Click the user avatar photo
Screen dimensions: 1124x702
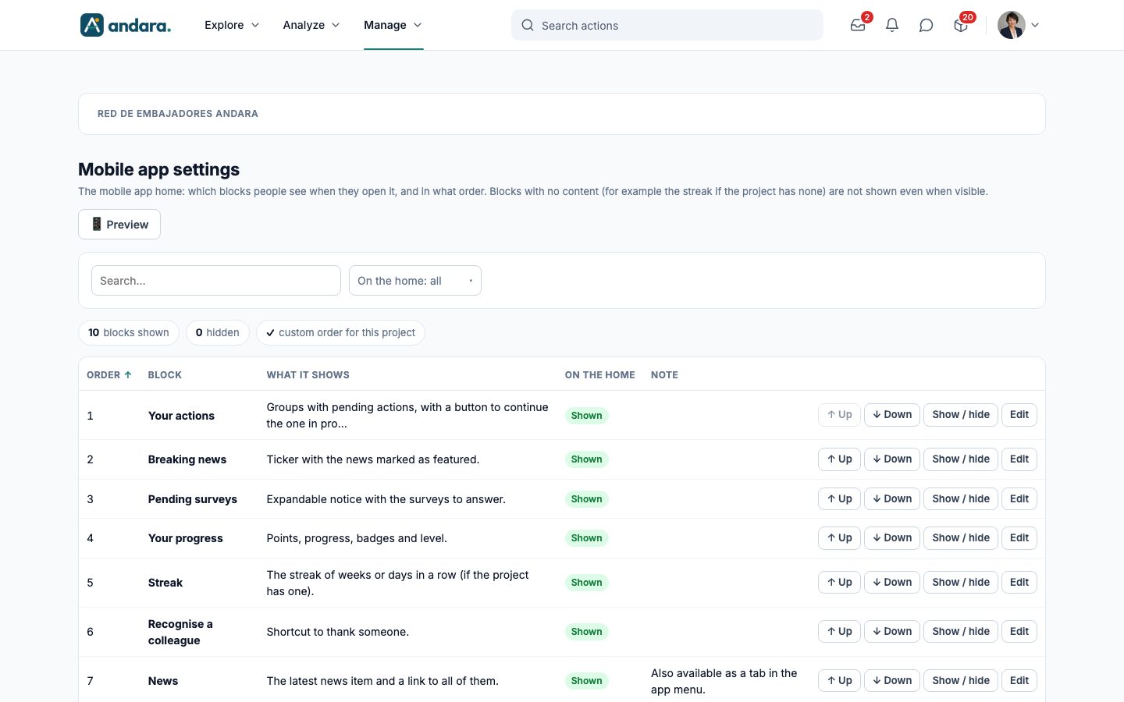click(1012, 25)
